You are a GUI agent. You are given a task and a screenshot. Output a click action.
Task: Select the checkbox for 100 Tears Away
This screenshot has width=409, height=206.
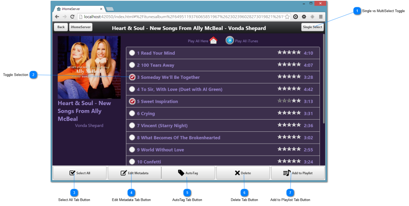click(x=132, y=65)
